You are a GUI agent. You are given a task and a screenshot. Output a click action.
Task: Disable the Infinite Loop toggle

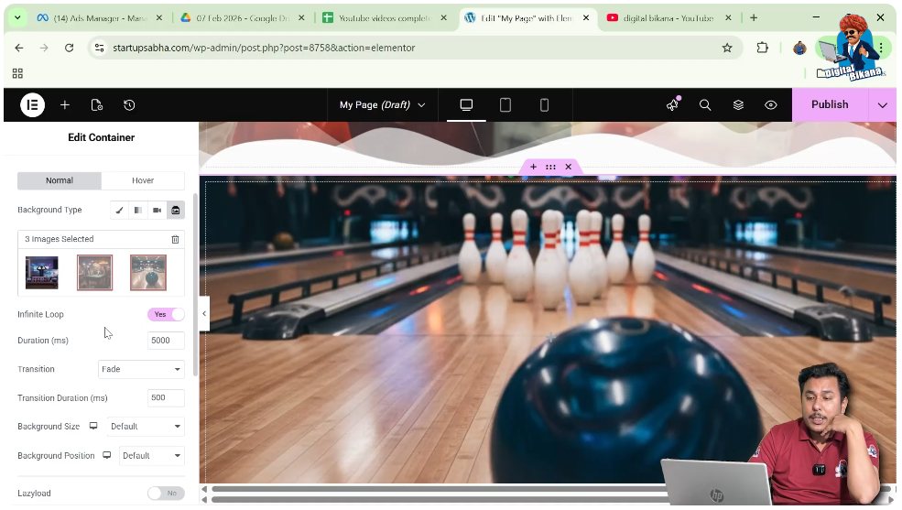[166, 314]
